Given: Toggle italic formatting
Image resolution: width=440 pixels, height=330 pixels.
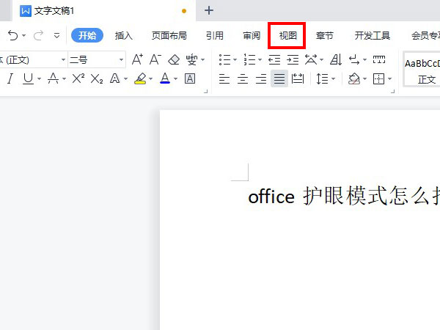Looking at the screenshot, I should pyautogui.click(x=10, y=79).
